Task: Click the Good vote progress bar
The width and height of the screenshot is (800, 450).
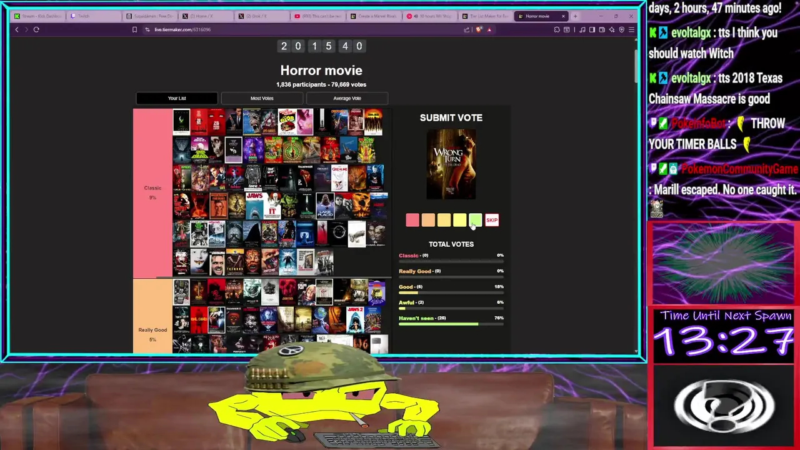Action: [451, 292]
